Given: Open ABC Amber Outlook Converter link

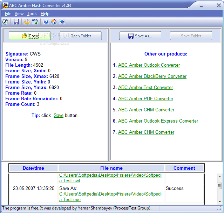Looking at the screenshot, I should (x=149, y=65).
